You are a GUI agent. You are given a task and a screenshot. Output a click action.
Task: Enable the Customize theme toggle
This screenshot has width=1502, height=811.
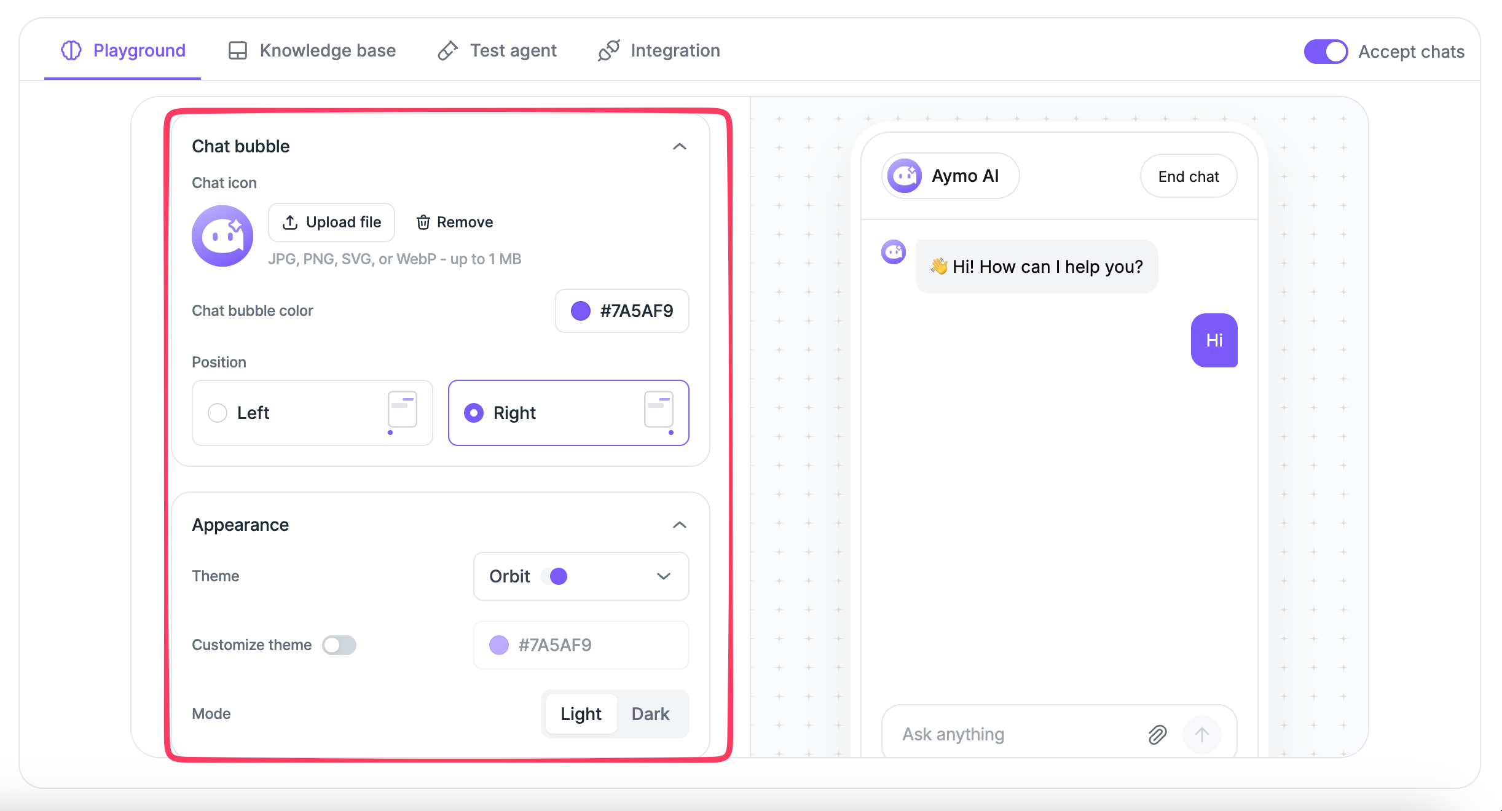[x=339, y=645]
